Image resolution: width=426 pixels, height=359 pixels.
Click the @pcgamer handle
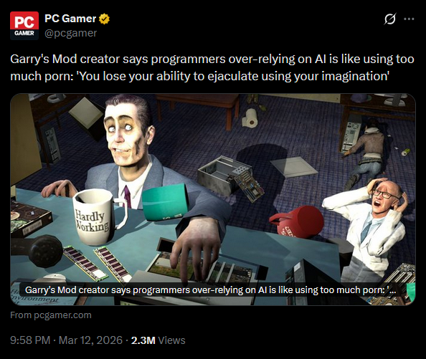pos(70,33)
